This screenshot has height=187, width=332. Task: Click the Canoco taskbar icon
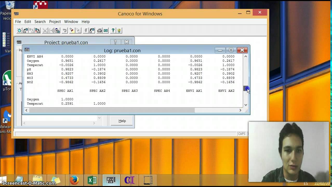(x=111, y=180)
